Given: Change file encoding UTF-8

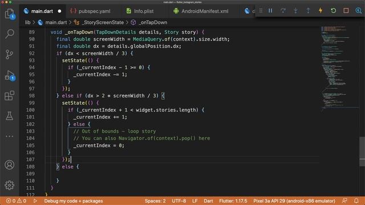Looking at the screenshot, I should [x=179, y=201].
